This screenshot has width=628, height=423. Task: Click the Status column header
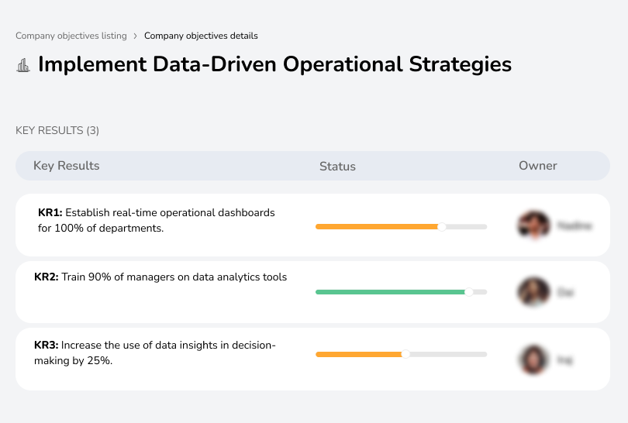(x=337, y=166)
